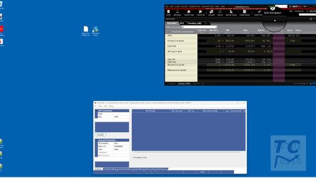Open the Trade menu in TWS
316x178 pixels.
pyautogui.click(x=177, y=6)
